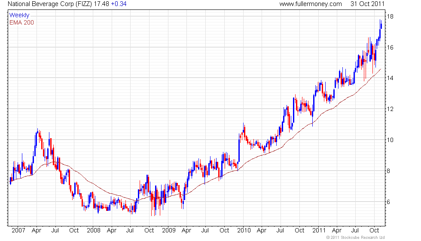
Task: Click the date 31 Oct 2011
Action: coord(368,4)
